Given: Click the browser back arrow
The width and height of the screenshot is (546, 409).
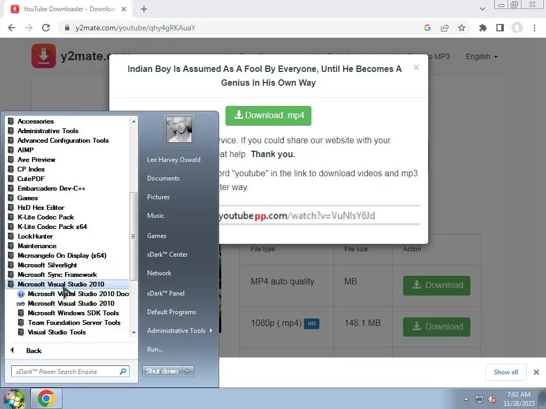Looking at the screenshot, I should tap(12, 28).
